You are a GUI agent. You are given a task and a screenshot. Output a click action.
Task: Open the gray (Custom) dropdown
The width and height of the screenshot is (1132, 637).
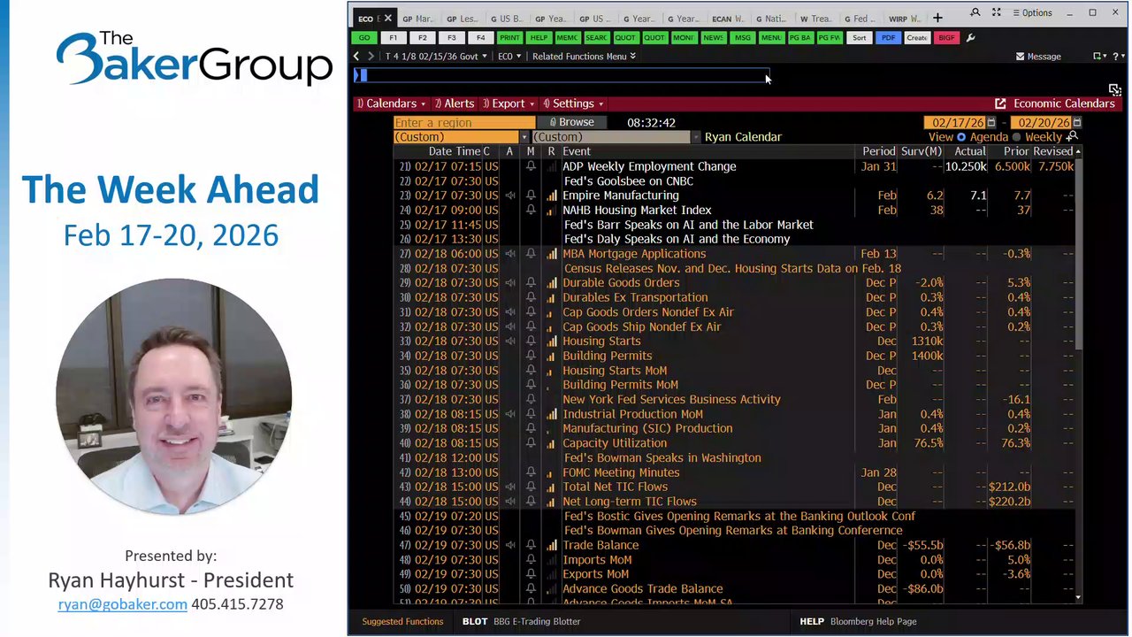(616, 137)
